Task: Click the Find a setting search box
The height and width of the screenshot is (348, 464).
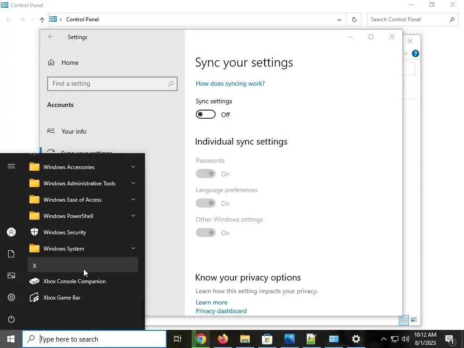Action: 112,84
